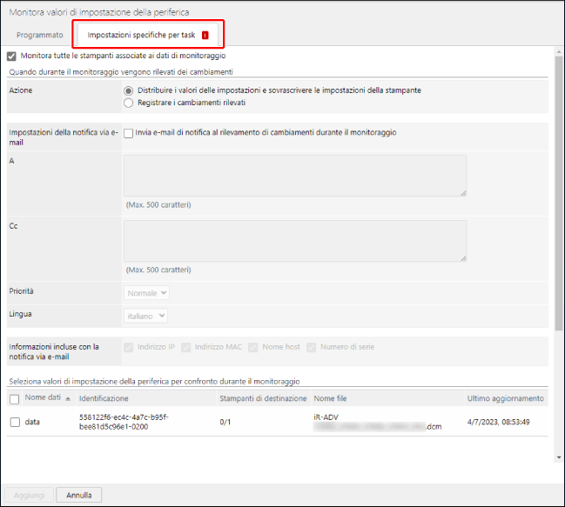Viewport: 565px width, 507px height.
Task: Click the Cc recipient text field
Action: [295, 241]
